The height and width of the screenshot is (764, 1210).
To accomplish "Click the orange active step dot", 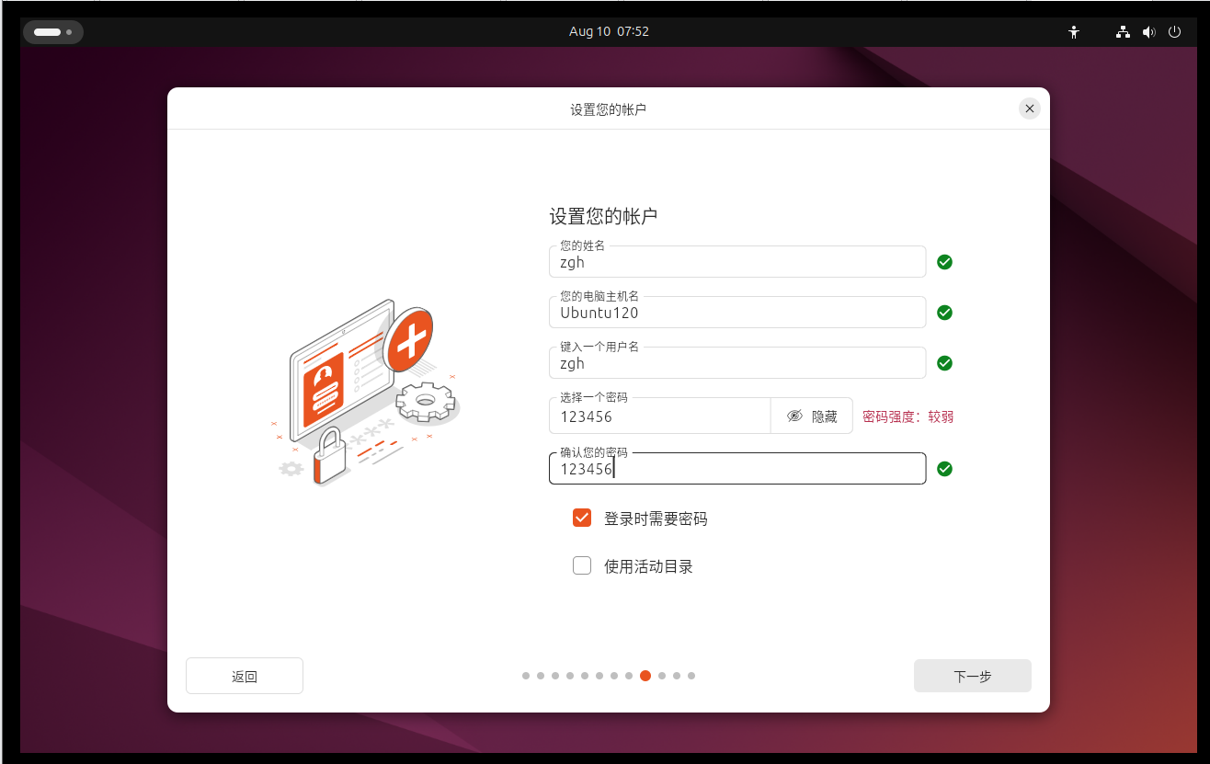I will [x=645, y=676].
